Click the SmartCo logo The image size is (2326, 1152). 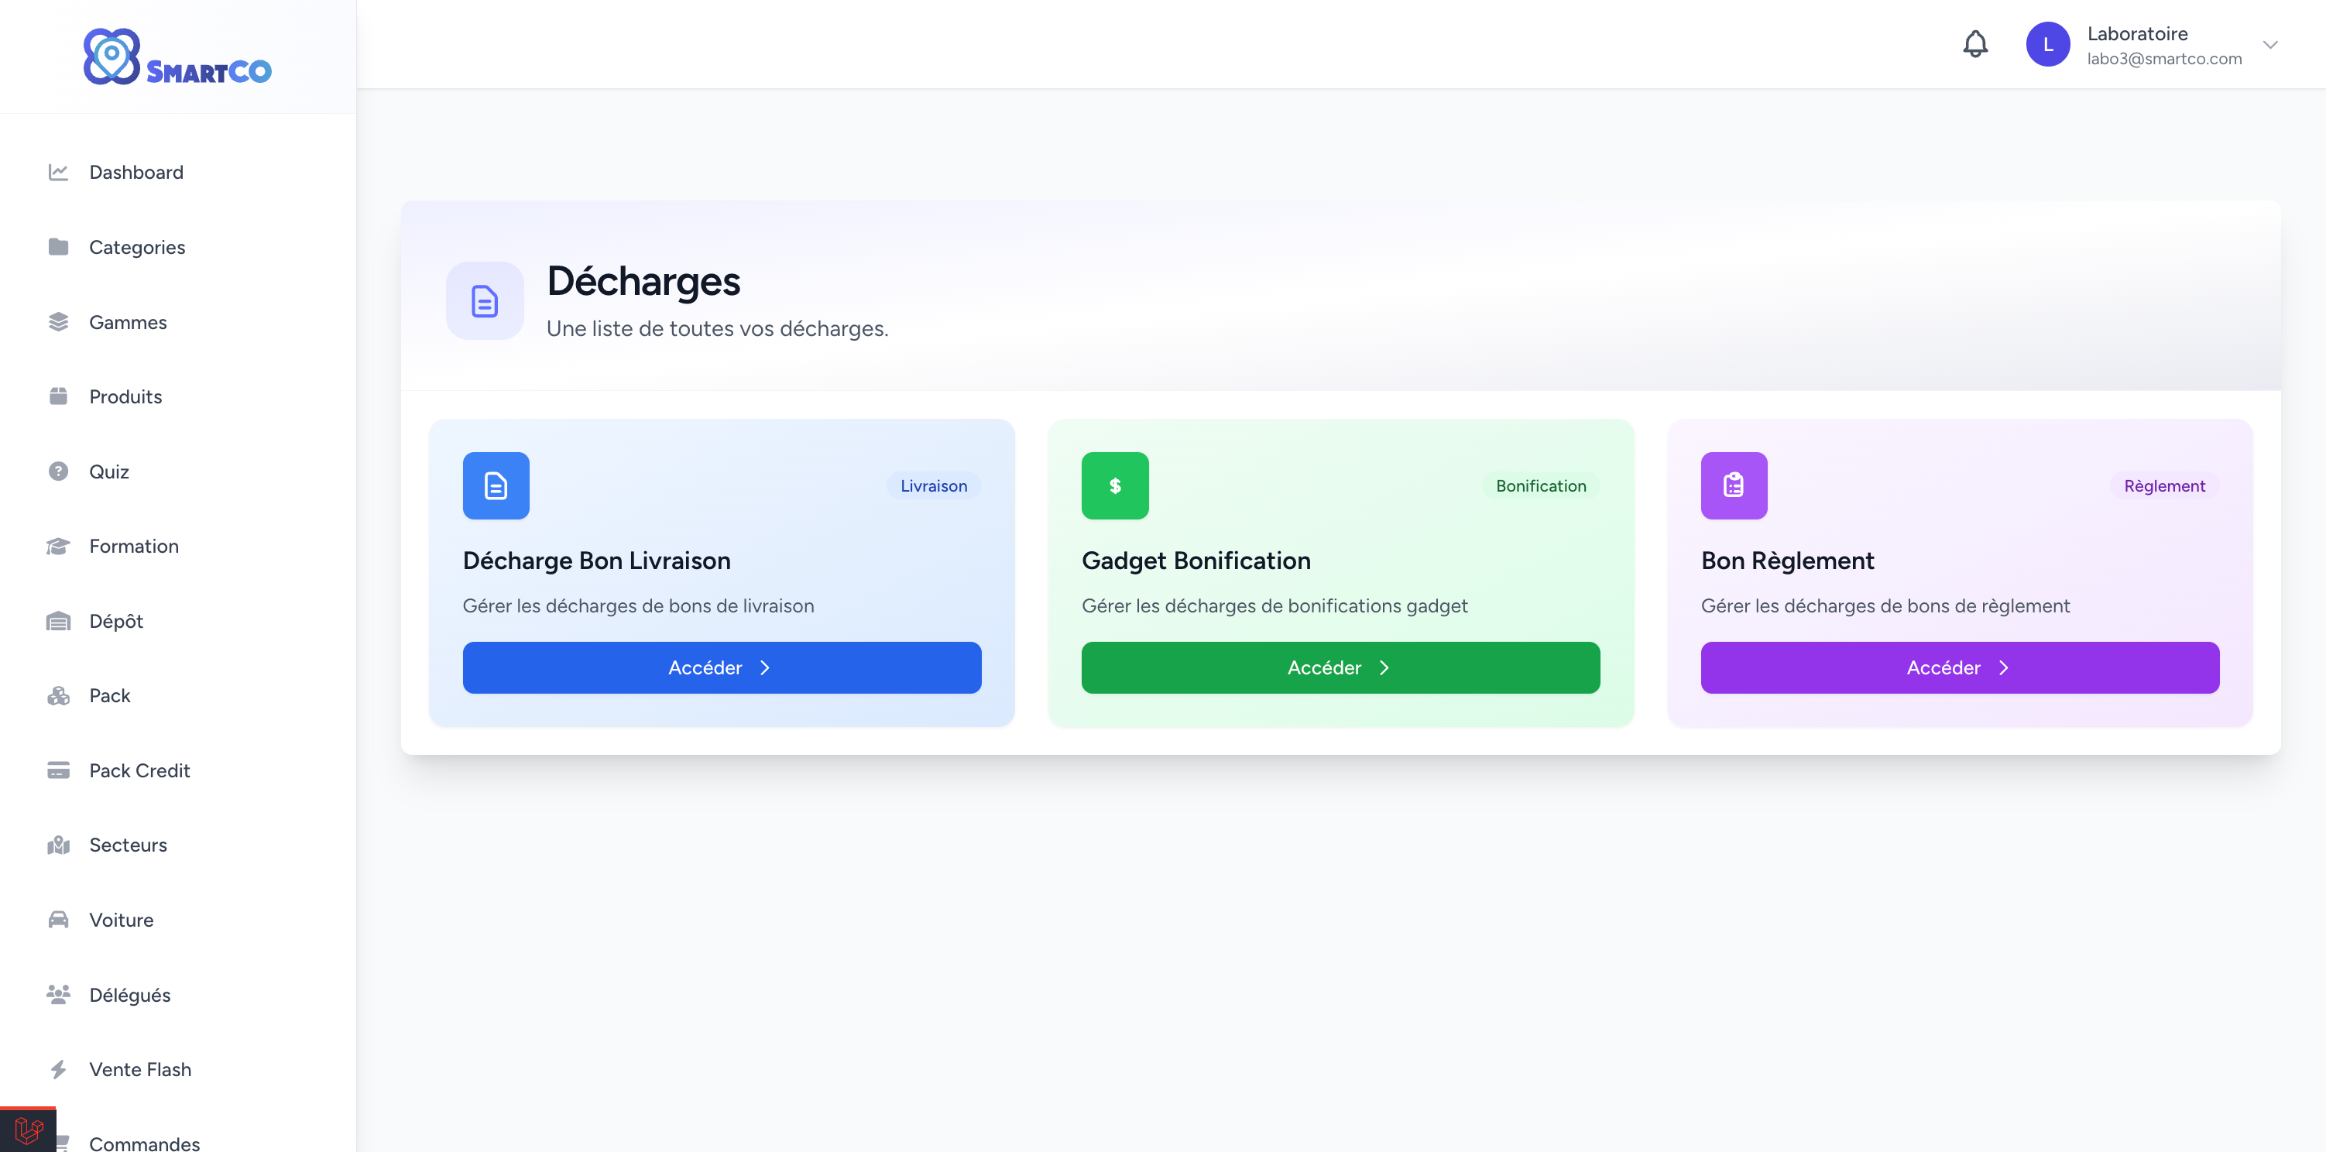click(x=177, y=57)
